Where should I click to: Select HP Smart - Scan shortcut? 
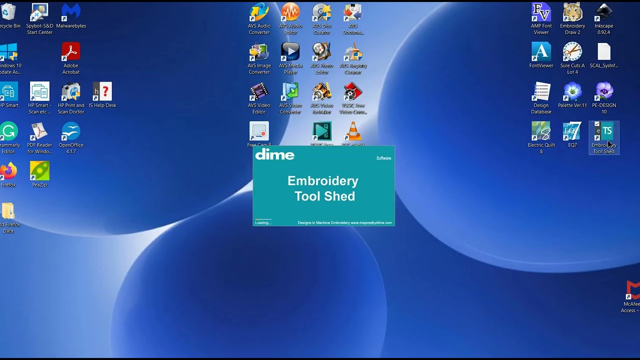click(x=39, y=98)
